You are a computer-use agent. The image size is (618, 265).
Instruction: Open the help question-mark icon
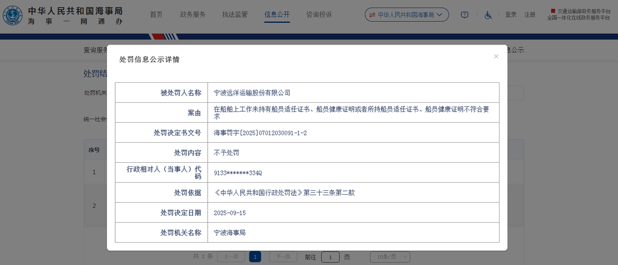coord(464,15)
